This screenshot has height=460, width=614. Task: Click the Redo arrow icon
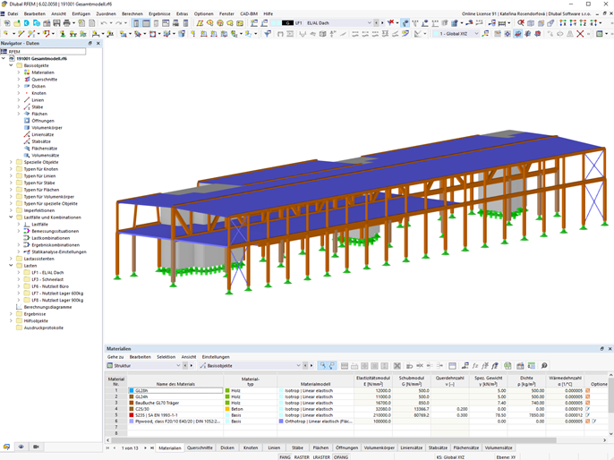(118, 23)
